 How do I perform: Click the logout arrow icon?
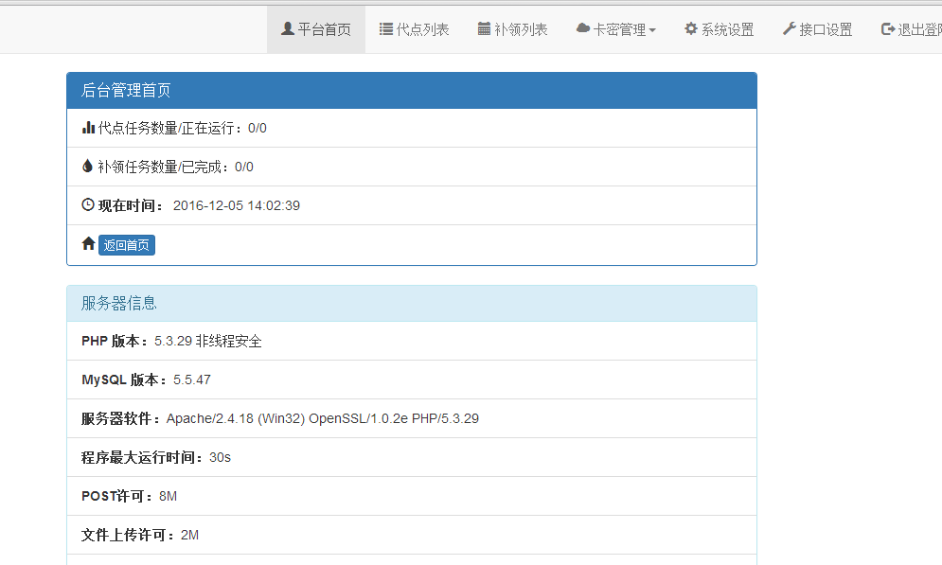[888, 28]
